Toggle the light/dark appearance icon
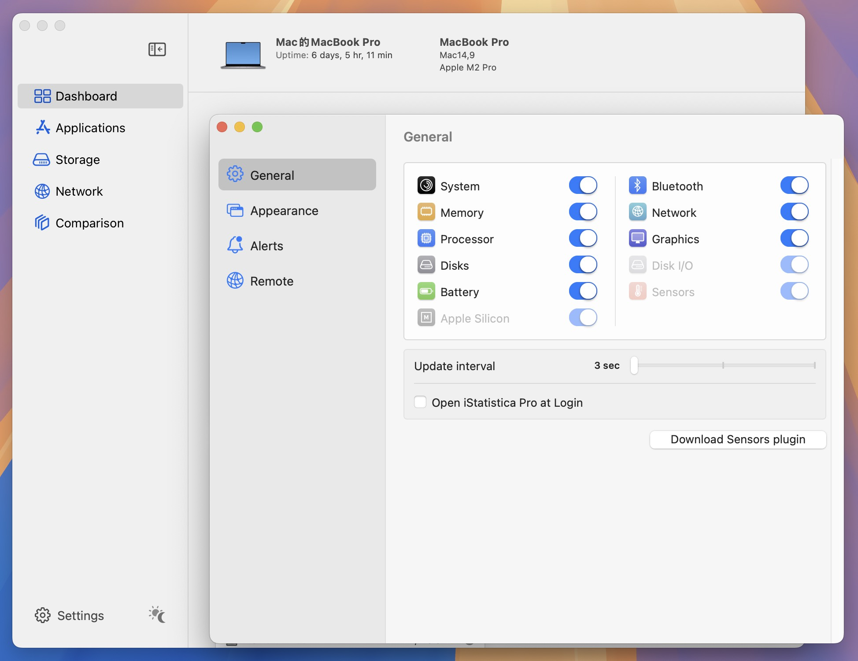858x661 pixels. (x=157, y=614)
